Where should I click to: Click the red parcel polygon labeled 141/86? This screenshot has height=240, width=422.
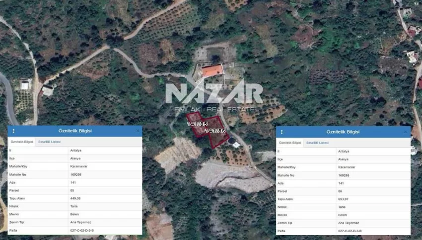click(x=216, y=138)
